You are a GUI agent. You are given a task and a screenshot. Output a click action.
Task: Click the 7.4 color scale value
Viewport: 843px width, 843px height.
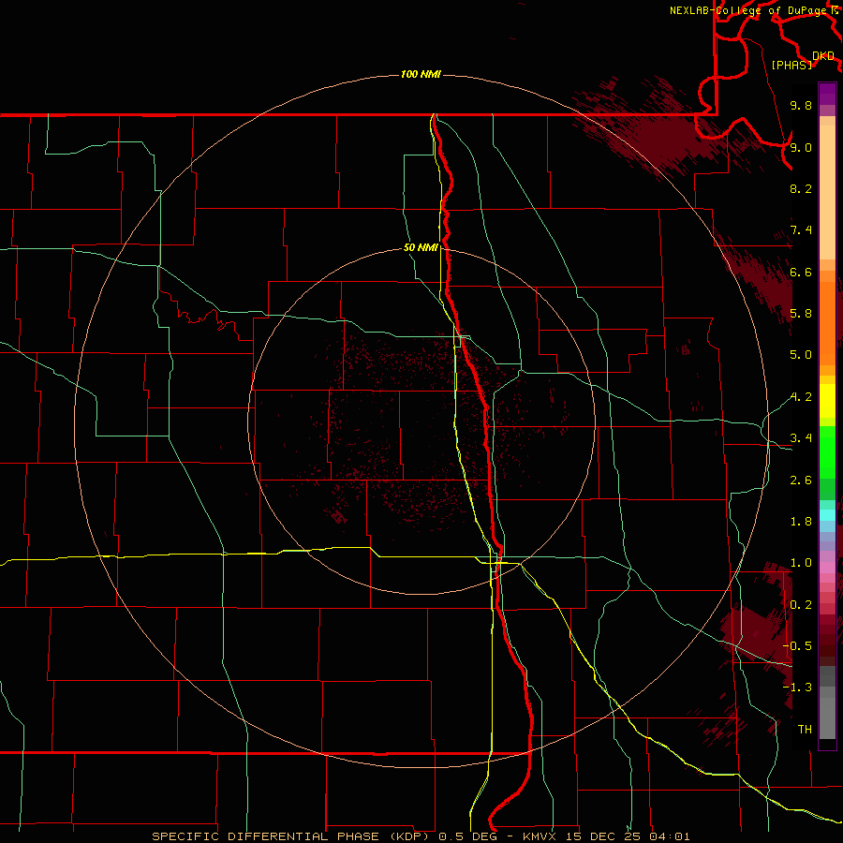pyautogui.click(x=801, y=230)
